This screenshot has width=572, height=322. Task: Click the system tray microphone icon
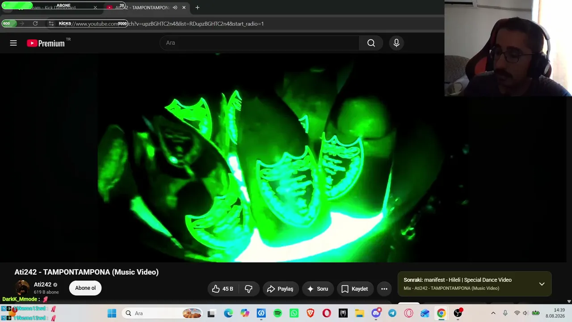[x=505, y=313]
